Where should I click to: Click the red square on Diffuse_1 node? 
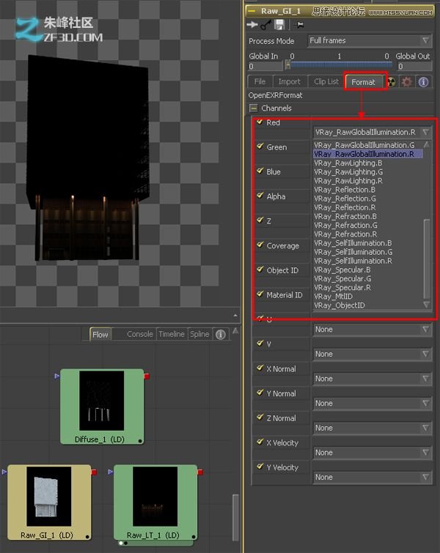(147, 376)
